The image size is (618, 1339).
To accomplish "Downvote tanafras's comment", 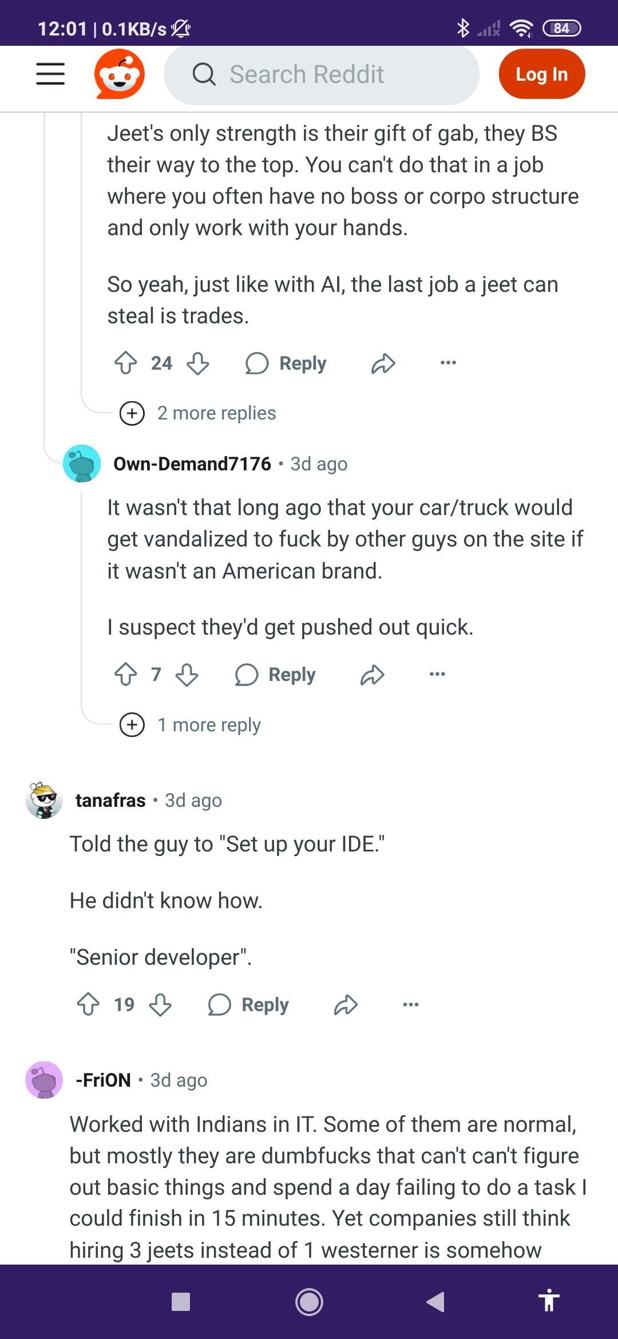I will pos(160,1004).
